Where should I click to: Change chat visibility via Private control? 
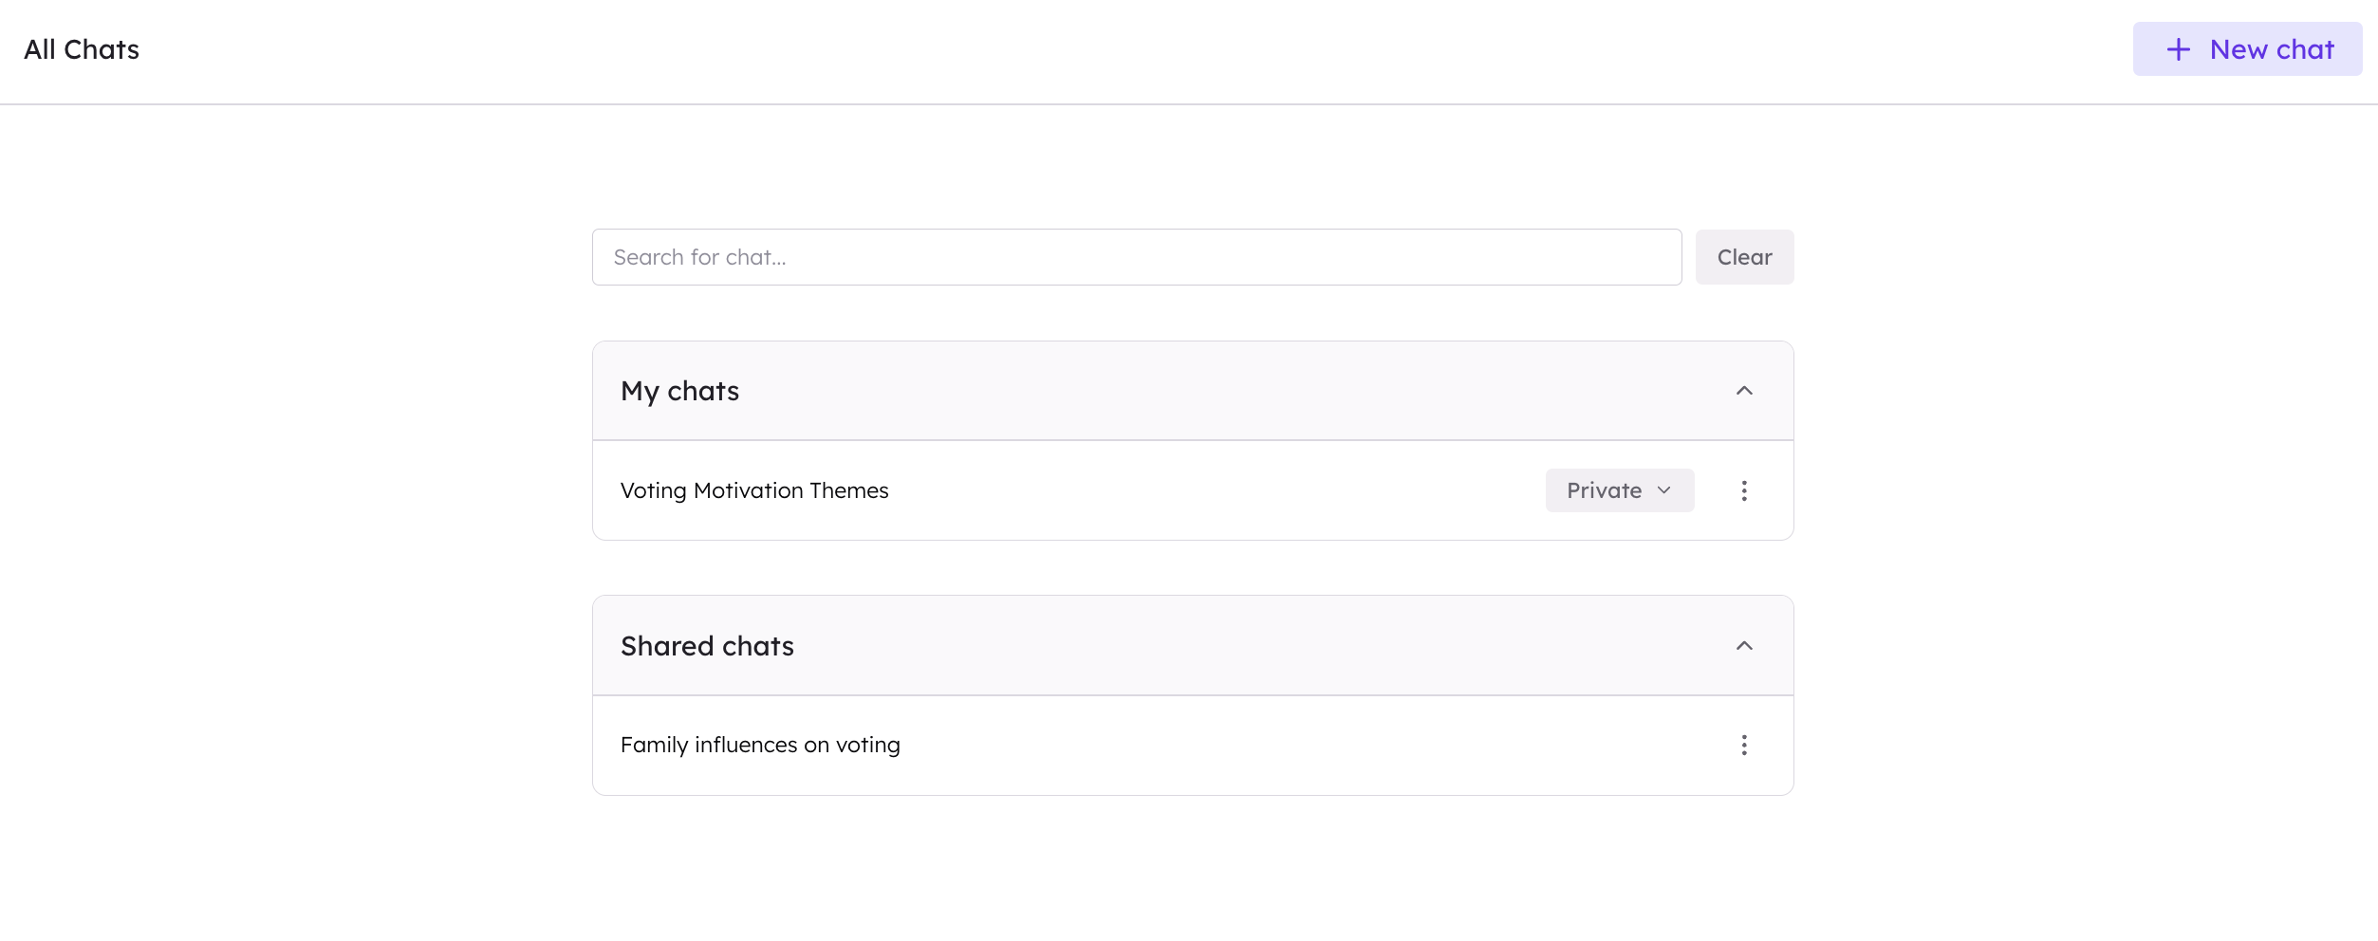(1619, 490)
